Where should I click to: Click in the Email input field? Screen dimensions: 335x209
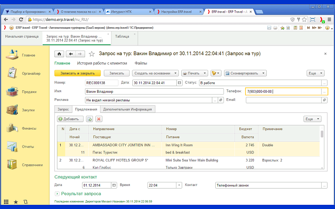(283, 100)
